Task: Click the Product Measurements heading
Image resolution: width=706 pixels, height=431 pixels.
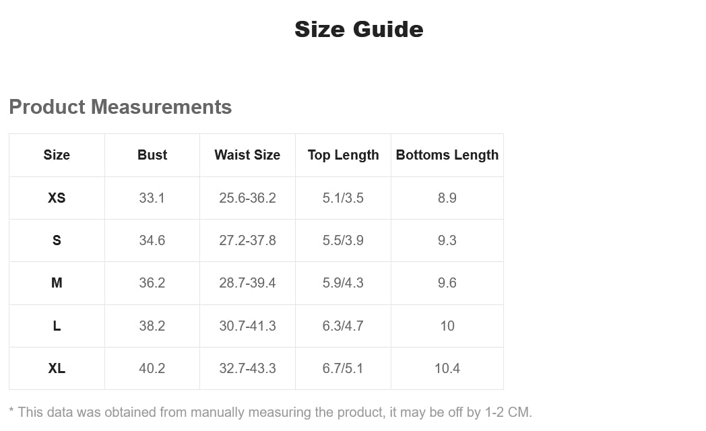Action: (x=121, y=107)
